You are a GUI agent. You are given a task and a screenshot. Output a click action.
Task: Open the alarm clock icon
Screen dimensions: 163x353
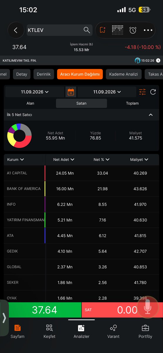(133, 30)
